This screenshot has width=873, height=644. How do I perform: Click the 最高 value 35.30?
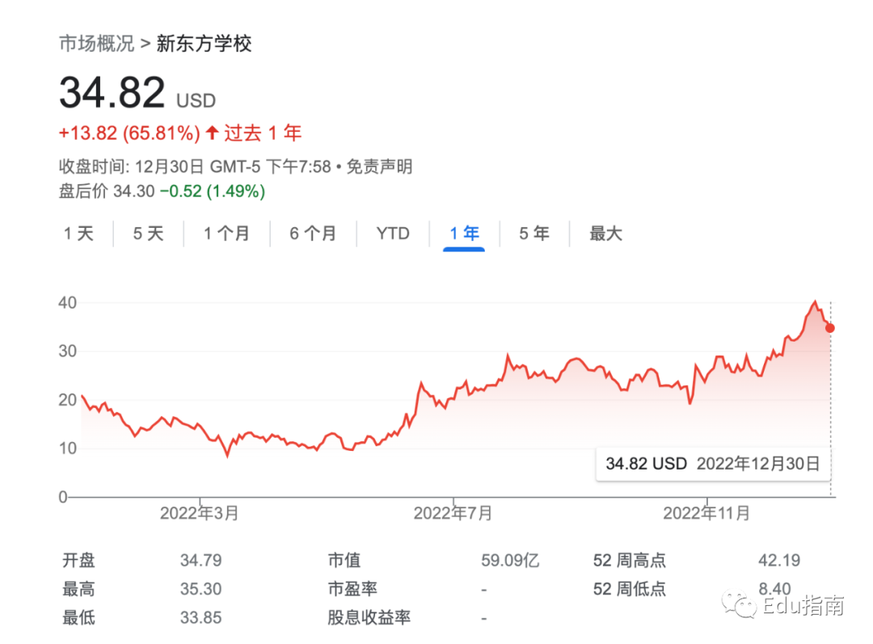(201, 589)
